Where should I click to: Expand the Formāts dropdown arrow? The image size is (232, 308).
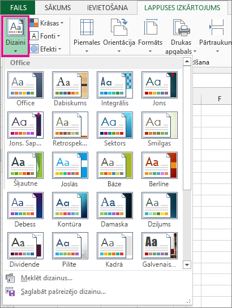pos(150,52)
